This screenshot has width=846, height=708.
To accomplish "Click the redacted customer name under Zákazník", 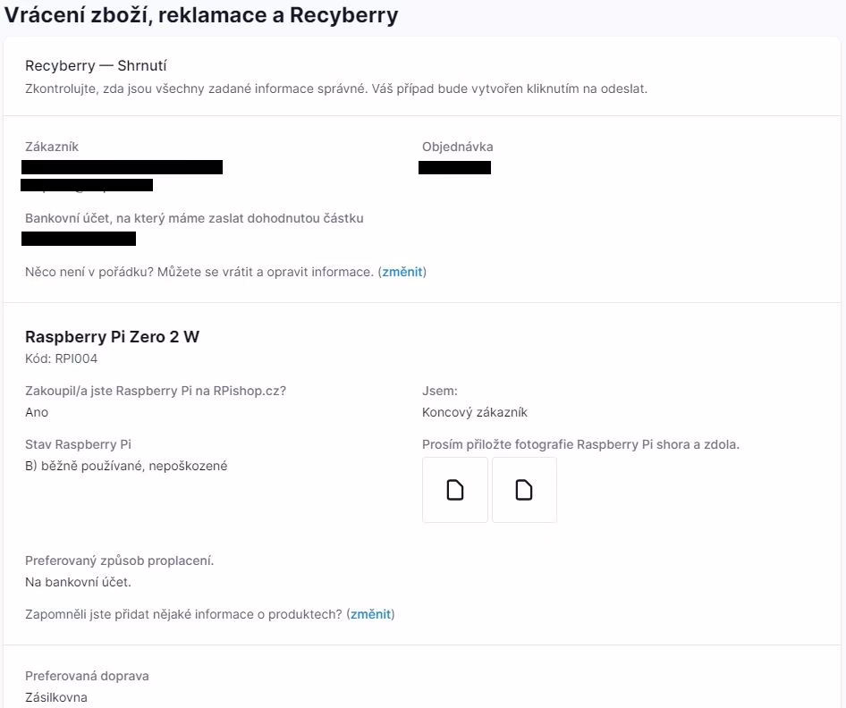I will [x=122, y=167].
